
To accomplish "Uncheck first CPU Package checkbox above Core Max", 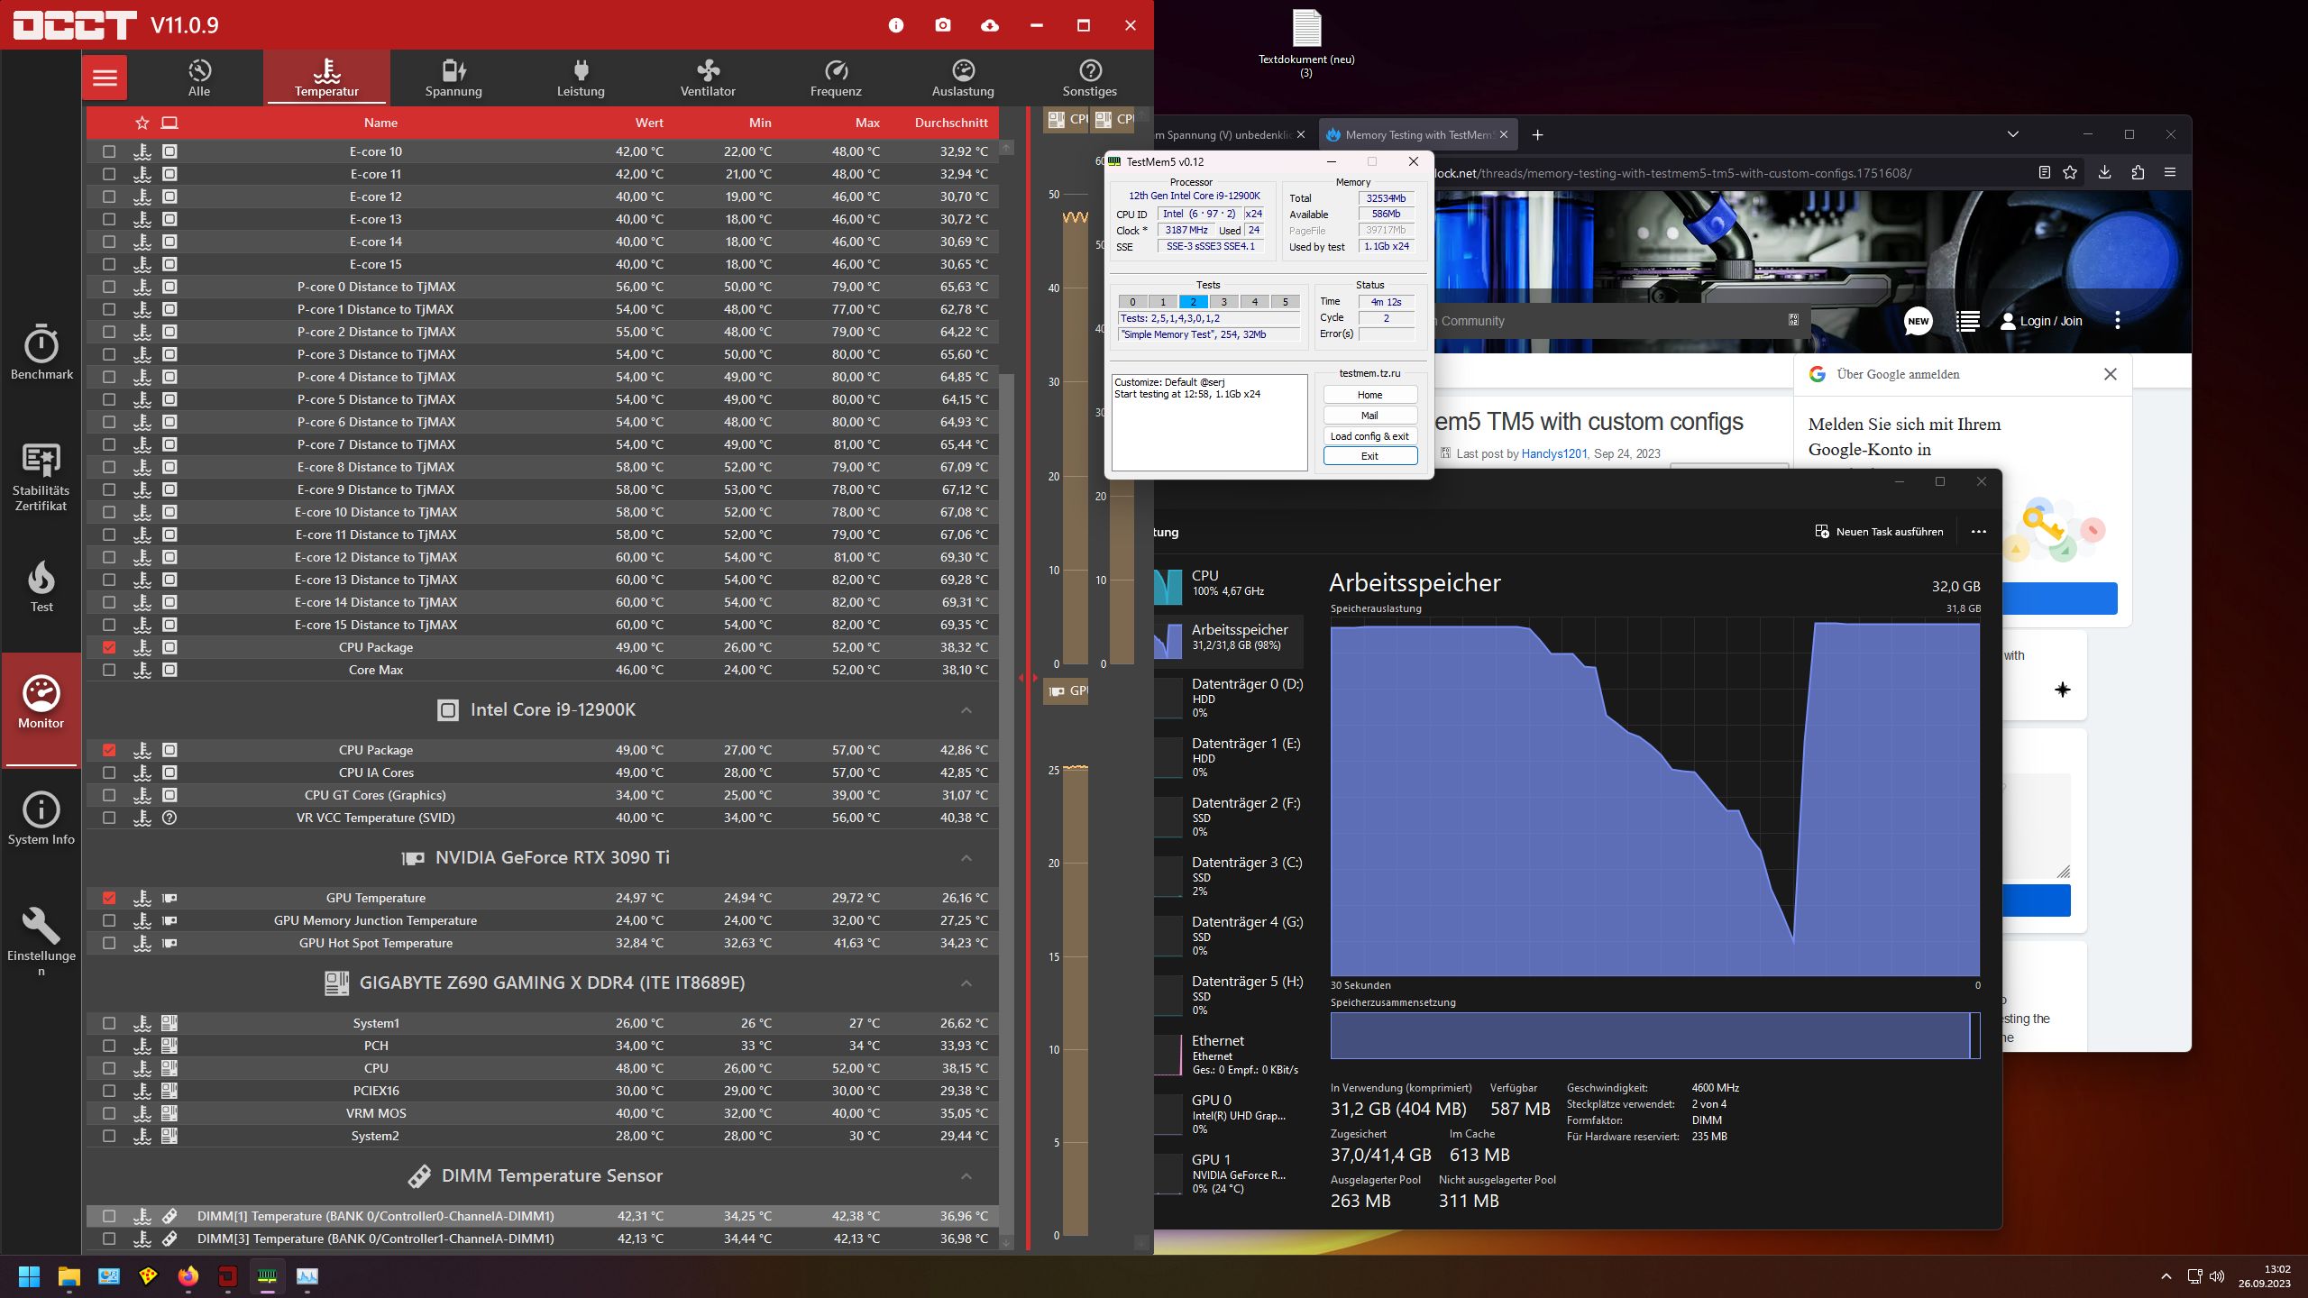I will coord(109,647).
